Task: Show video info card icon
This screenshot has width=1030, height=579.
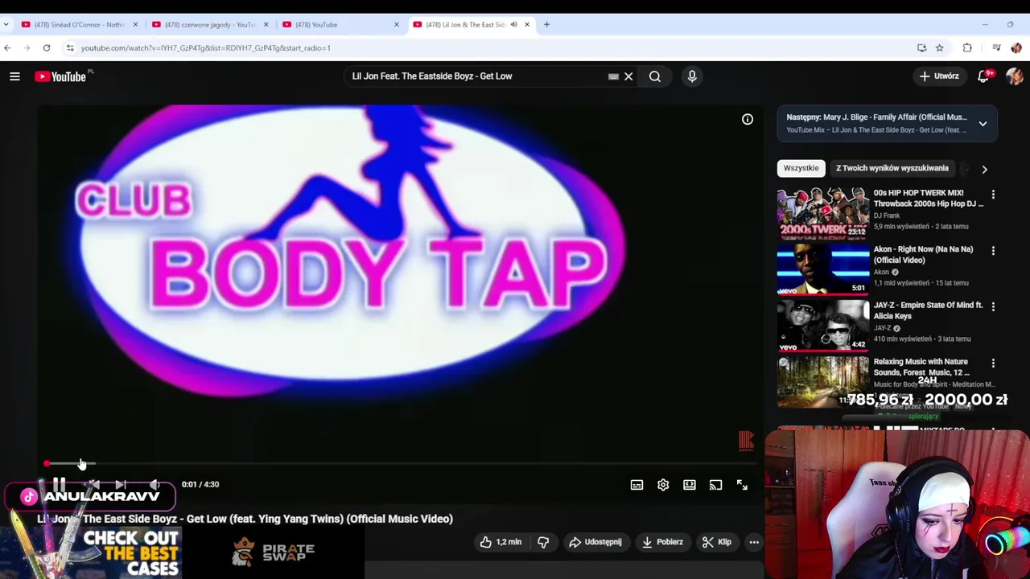Action: (x=748, y=119)
